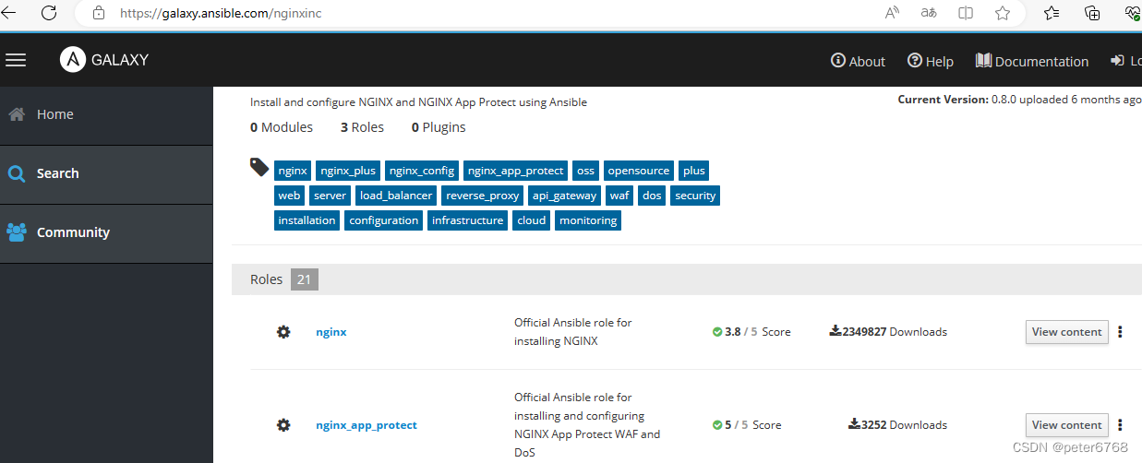This screenshot has height=463, width=1142.
Task: Click the api_gateway tag
Action: 564,196
